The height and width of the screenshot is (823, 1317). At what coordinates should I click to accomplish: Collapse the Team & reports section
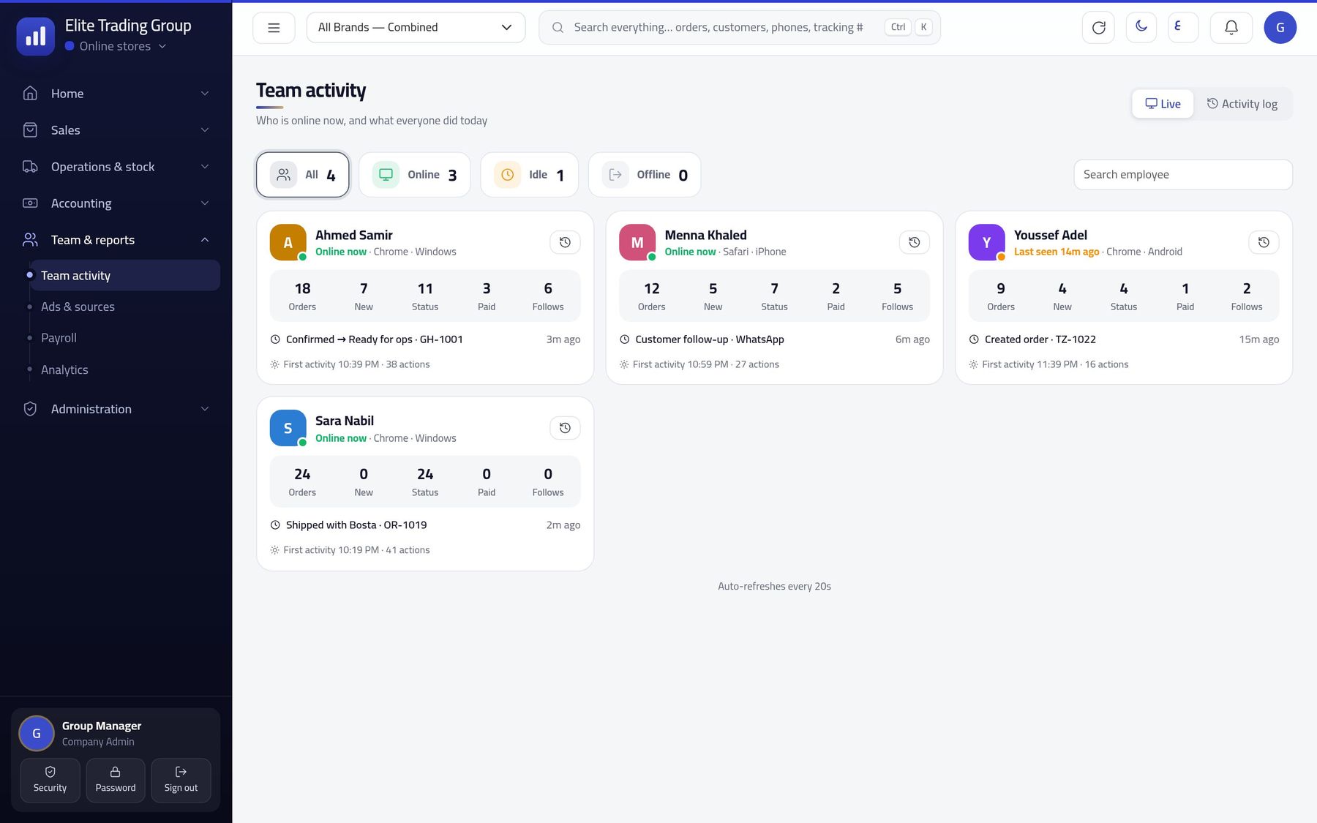point(116,240)
